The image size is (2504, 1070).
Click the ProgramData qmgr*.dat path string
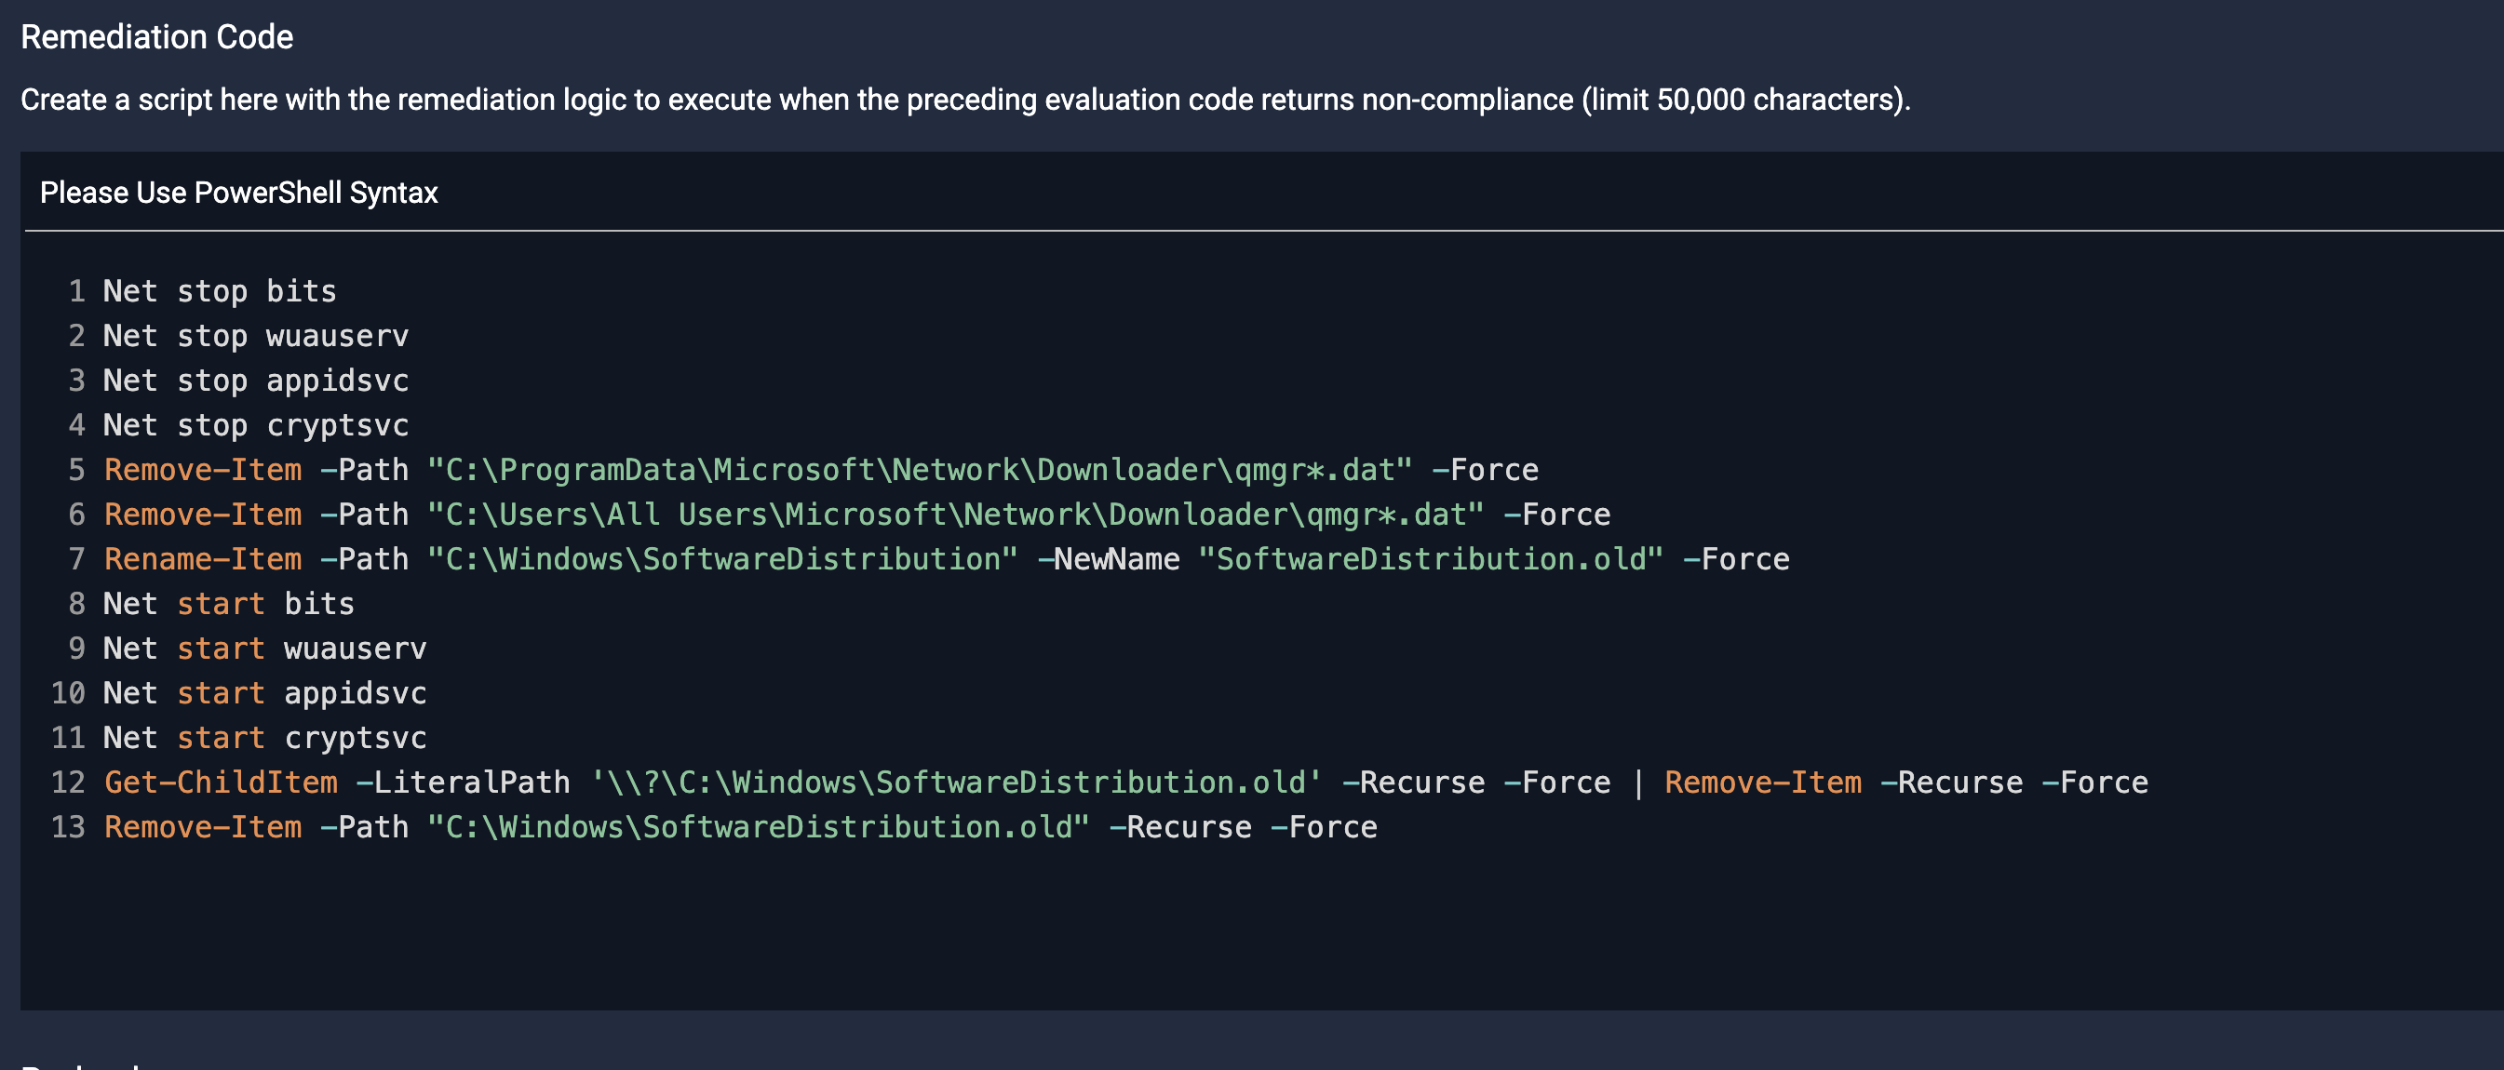pos(919,471)
